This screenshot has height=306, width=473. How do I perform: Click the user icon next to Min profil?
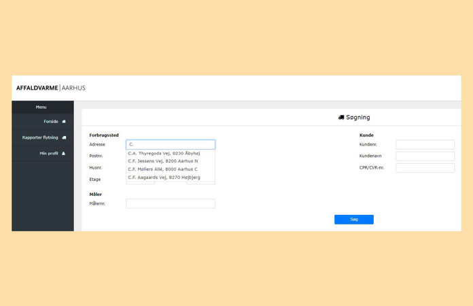(63, 153)
